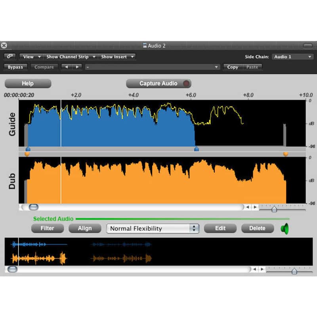Click the overview scroll left arrow
Viewport: 317px width, 317px height.
[x=254, y=269]
